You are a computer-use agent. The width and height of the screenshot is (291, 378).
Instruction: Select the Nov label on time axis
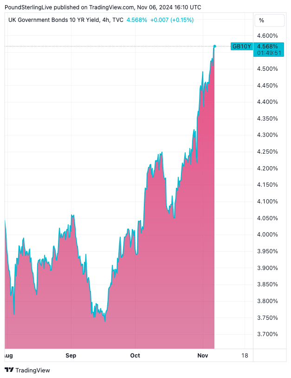click(x=202, y=356)
